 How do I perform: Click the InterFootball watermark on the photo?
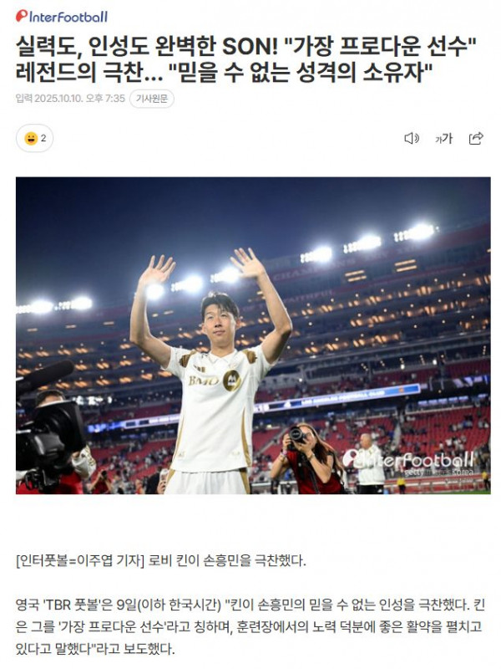[x=408, y=459]
